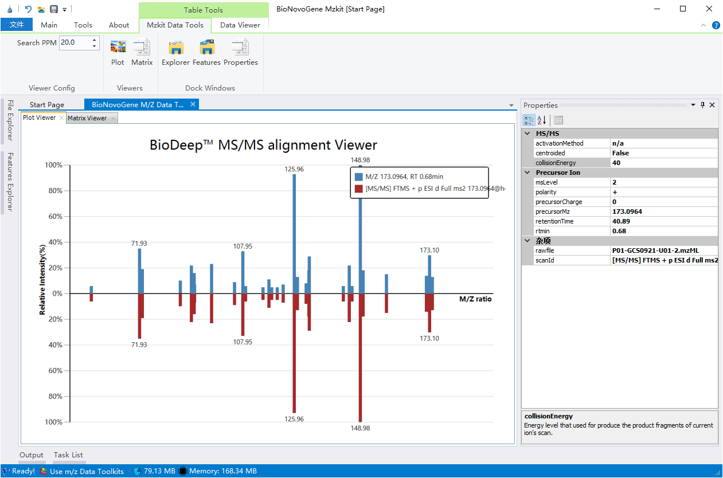Click the flask app icon in title bar
This screenshot has width=723, height=478.
10,9
